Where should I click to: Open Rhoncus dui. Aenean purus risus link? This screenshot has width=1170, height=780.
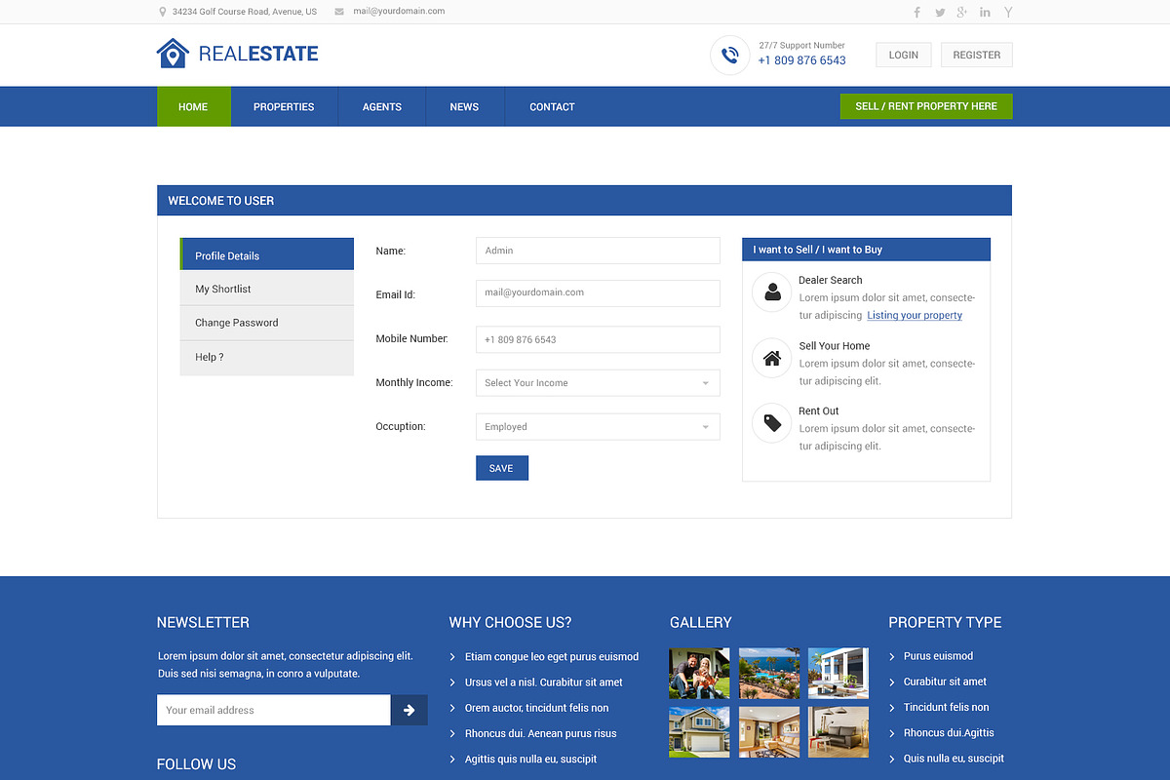coord(541,733)
